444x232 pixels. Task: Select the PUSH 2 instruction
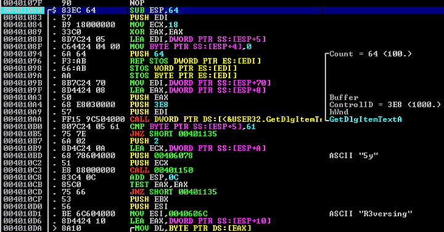click(x=144, y=141)
